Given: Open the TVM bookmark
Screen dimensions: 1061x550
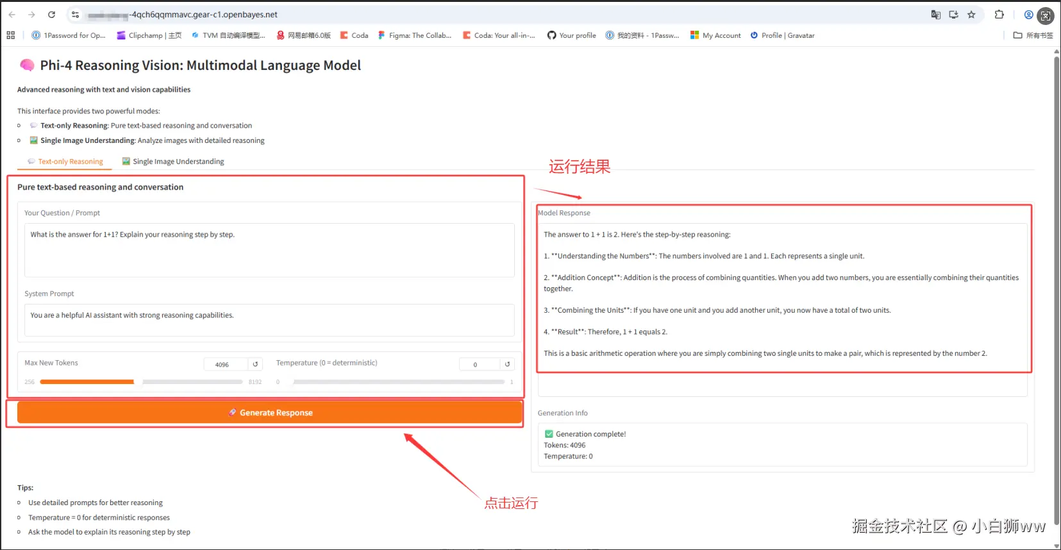Looking at the screenshot, I should click(x=228, y=35).
